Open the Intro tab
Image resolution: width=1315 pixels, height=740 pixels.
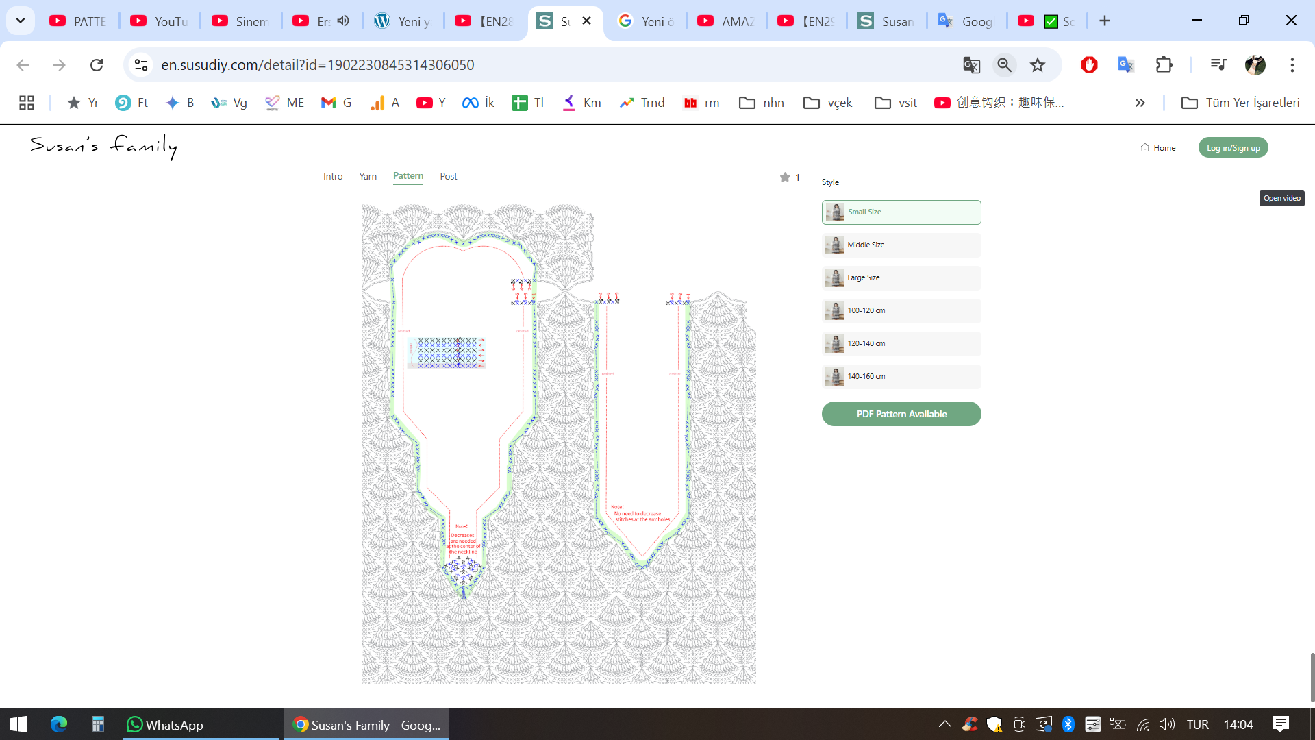click(x=333, y=177)
